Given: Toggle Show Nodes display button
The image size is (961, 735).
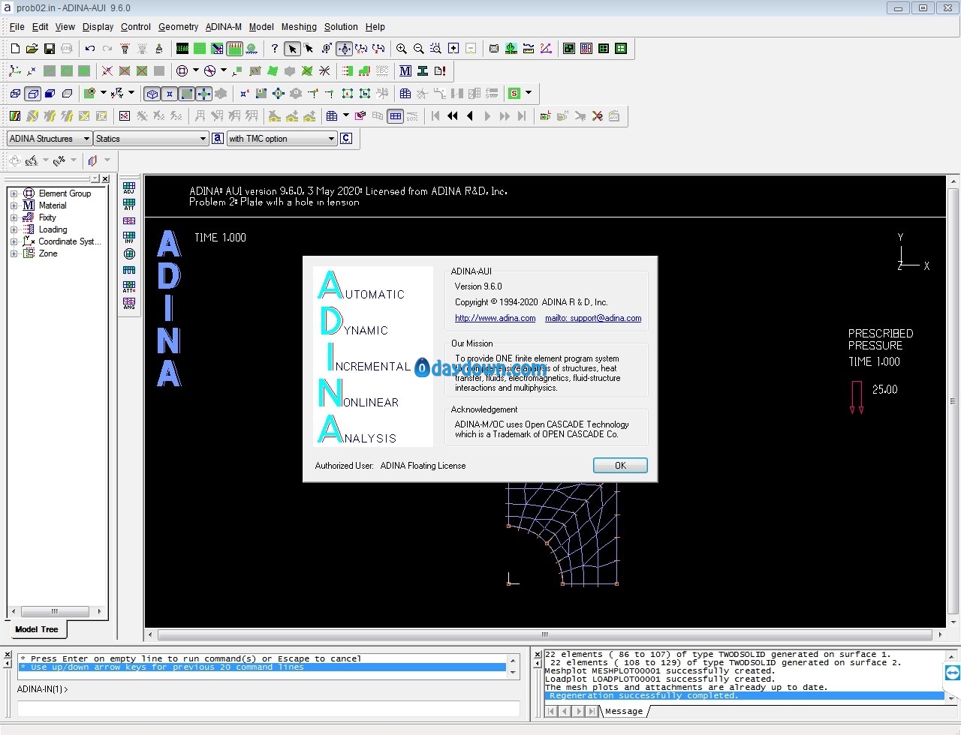Looking at the screenshot, I should click(204, 94).
